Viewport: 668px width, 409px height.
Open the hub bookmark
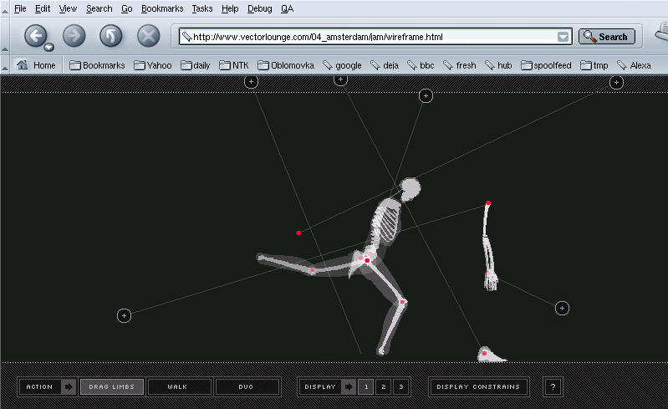pos(498,65)
